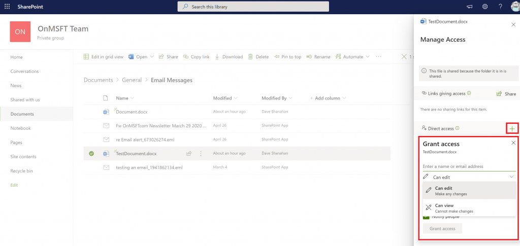
Task: Click Edit in grid view
Action: coord(103,57)
